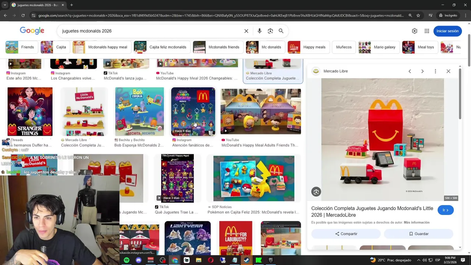Search inside image with Lens icon
The image size is (471, 265).
[x=316, y=192]
